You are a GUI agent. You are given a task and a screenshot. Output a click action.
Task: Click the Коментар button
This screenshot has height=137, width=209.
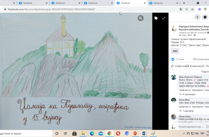point(194,66)
